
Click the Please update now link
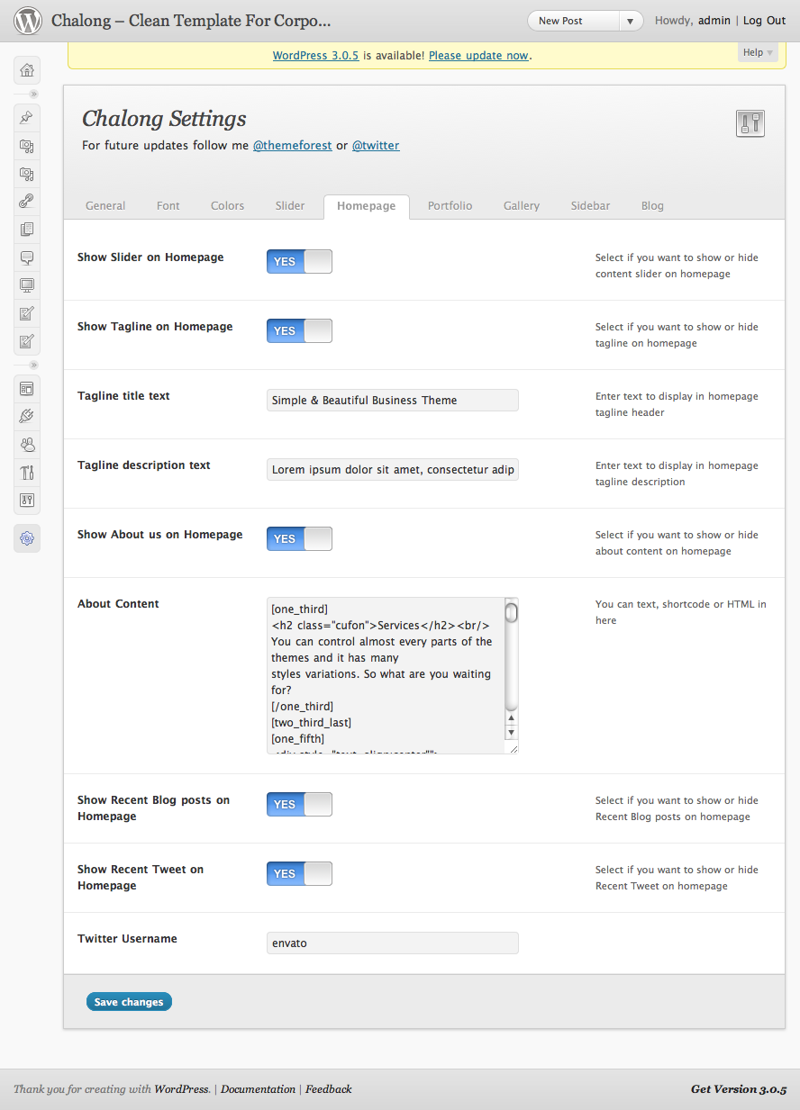tap(478, 56)
